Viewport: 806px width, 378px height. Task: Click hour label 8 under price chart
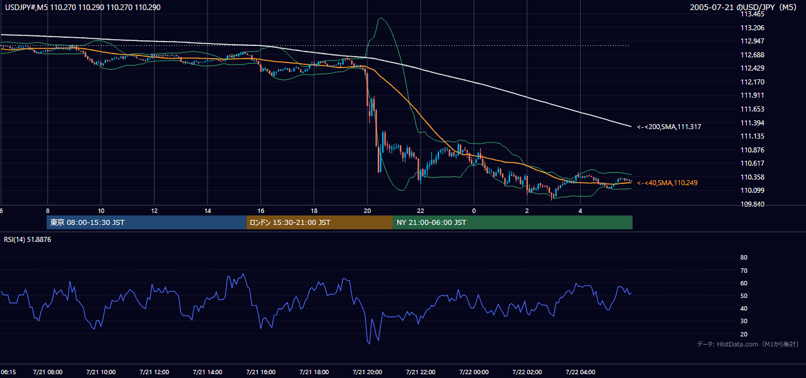(x=47, y=210)
